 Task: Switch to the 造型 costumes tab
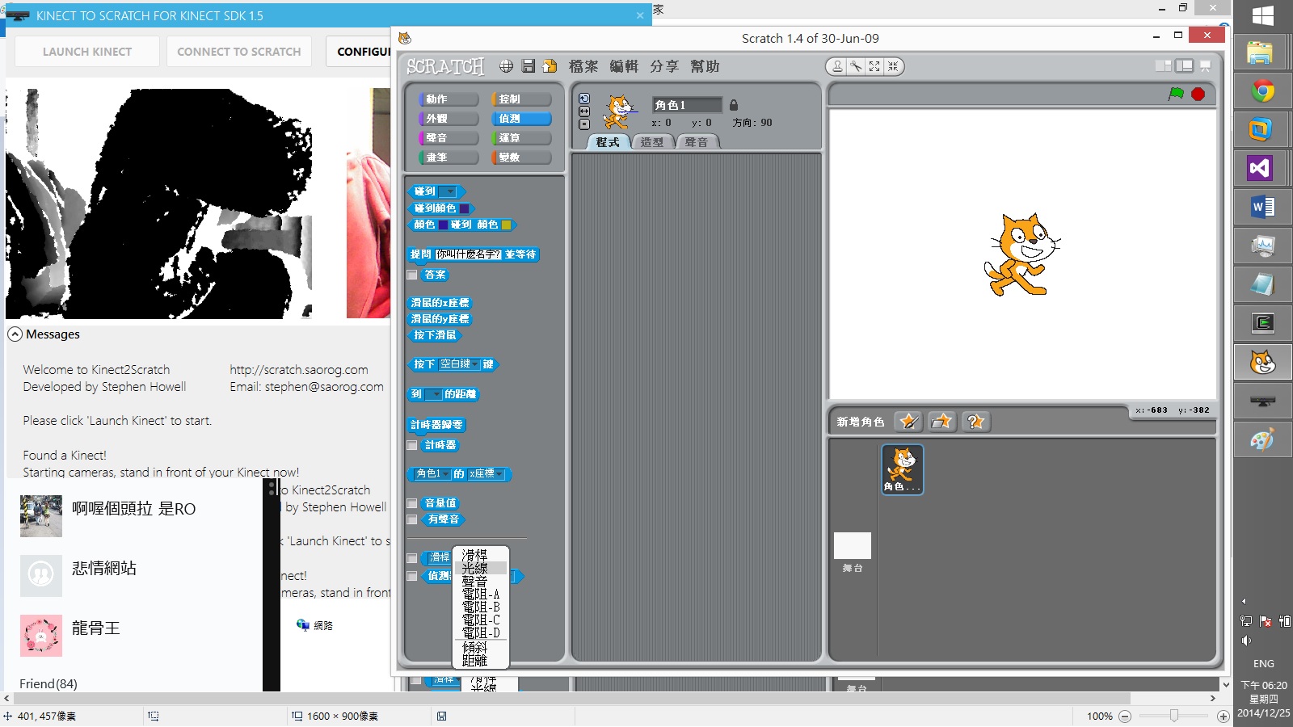pos(651,142)
